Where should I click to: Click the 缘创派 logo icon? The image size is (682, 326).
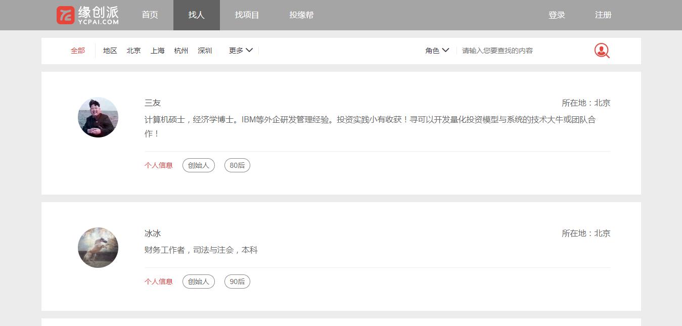click(65, 15)
